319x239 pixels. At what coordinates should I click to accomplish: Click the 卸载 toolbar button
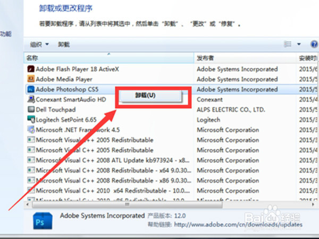64,44
